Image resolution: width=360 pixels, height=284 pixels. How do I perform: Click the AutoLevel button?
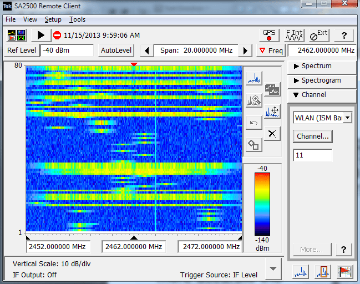[116, 50]
